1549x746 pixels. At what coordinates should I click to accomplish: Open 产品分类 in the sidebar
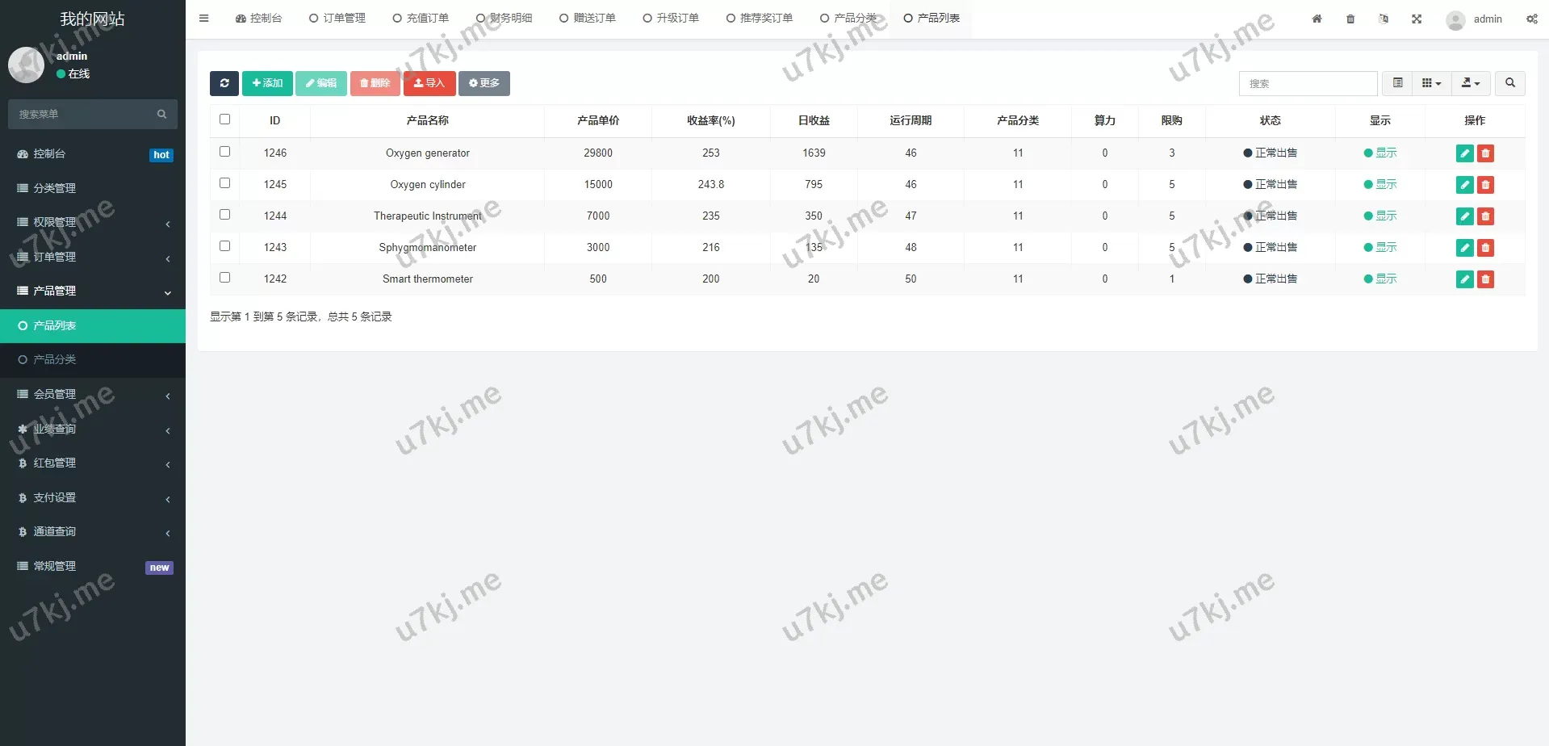click(x=55, y=359)
